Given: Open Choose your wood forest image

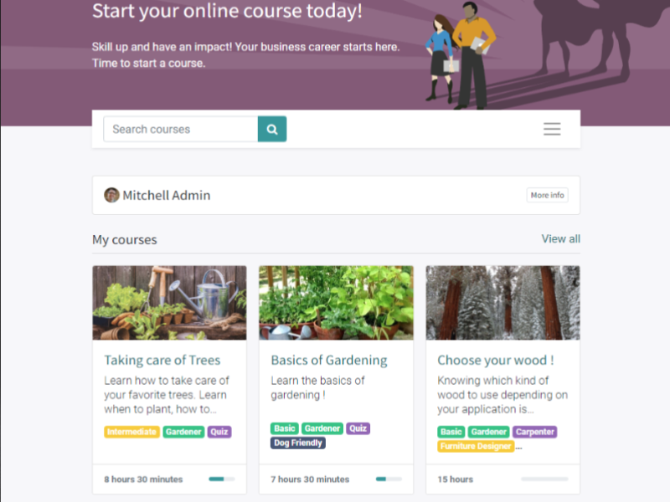Looking at the screenshot, I should click(x=502, y=303).
